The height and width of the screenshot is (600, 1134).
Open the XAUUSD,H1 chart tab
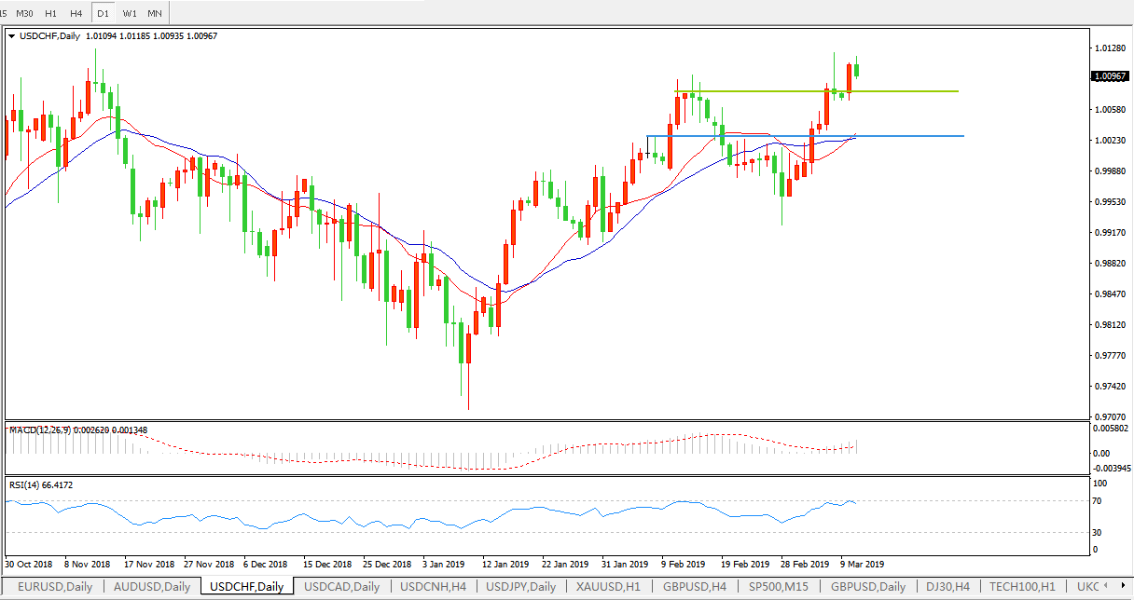tap(610, 587)
